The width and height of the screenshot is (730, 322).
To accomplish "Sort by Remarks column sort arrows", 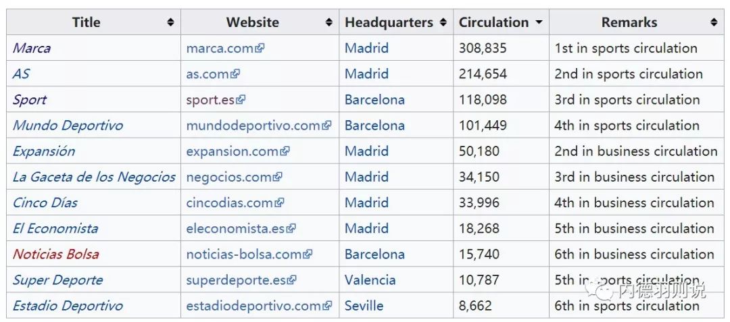I will point(714,22).
